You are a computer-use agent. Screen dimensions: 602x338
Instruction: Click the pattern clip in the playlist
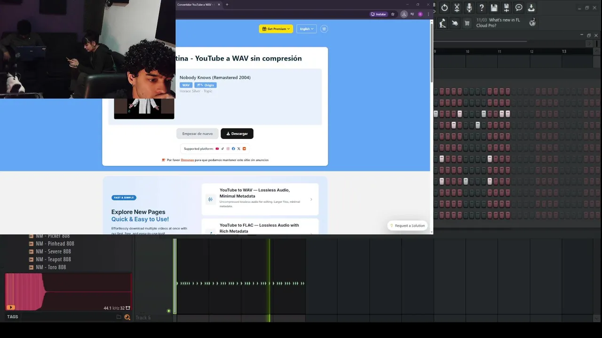tap(240, 283)
